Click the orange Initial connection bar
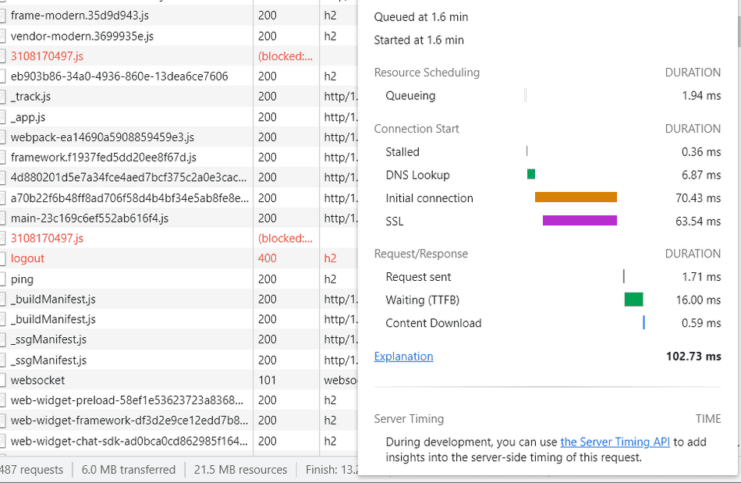Image resolution: width=741 pixels, height=483 pixels. point(575,197)
